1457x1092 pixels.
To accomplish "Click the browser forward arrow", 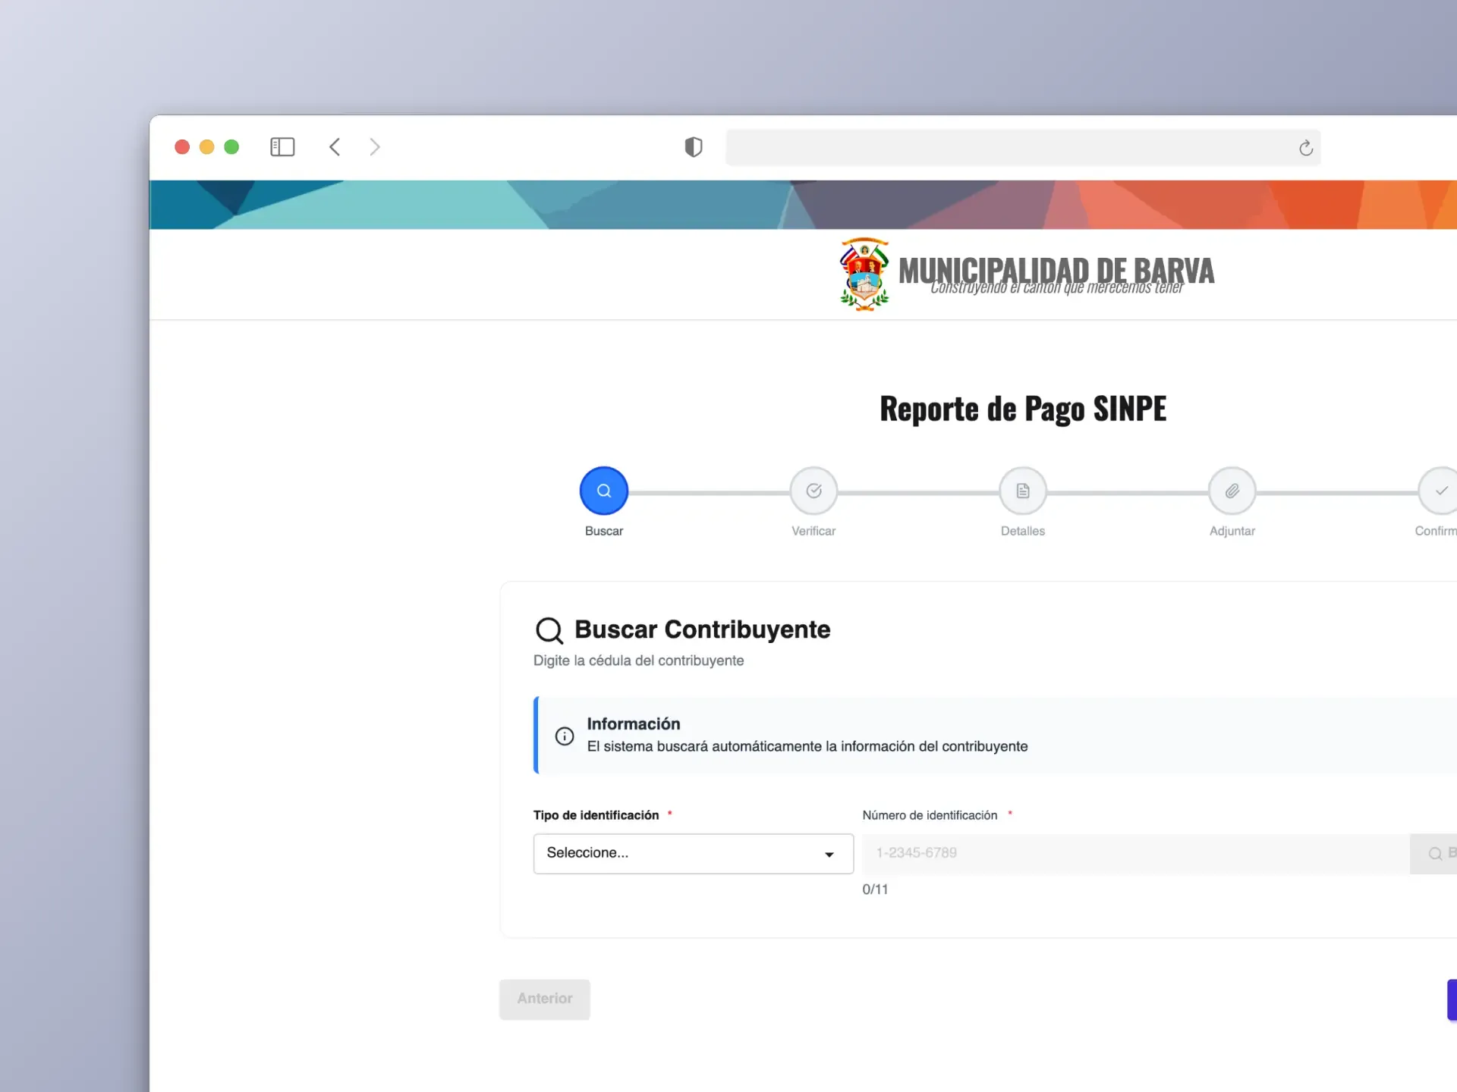I will point(375,146).
